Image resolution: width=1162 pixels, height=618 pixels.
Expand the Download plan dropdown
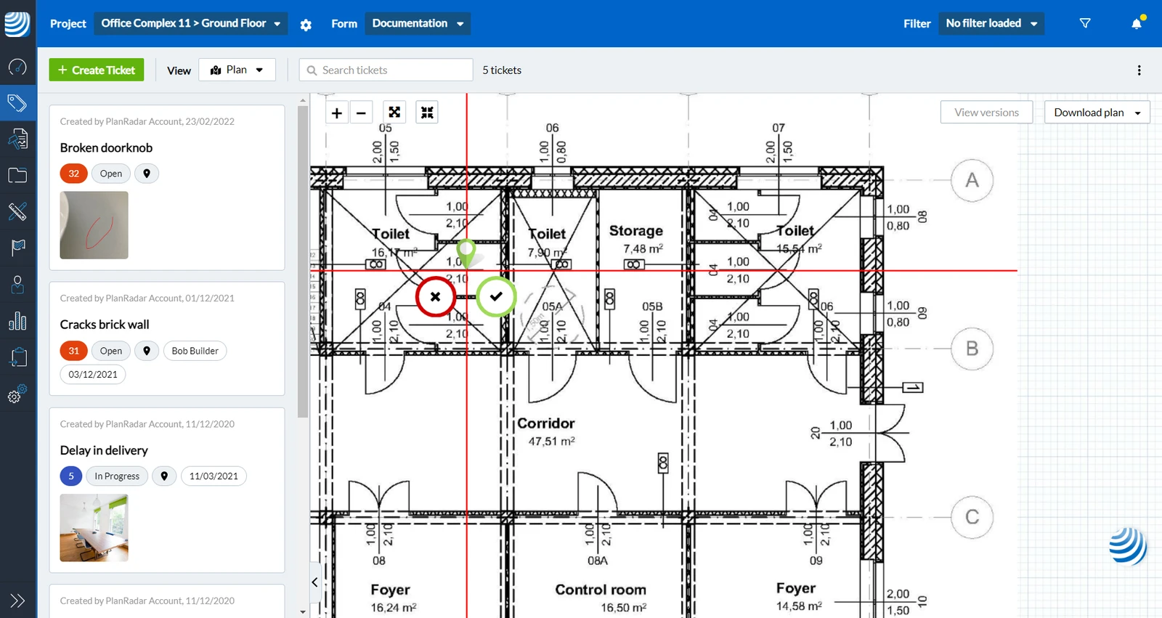pyautogui.click(x=1097, y=113)
